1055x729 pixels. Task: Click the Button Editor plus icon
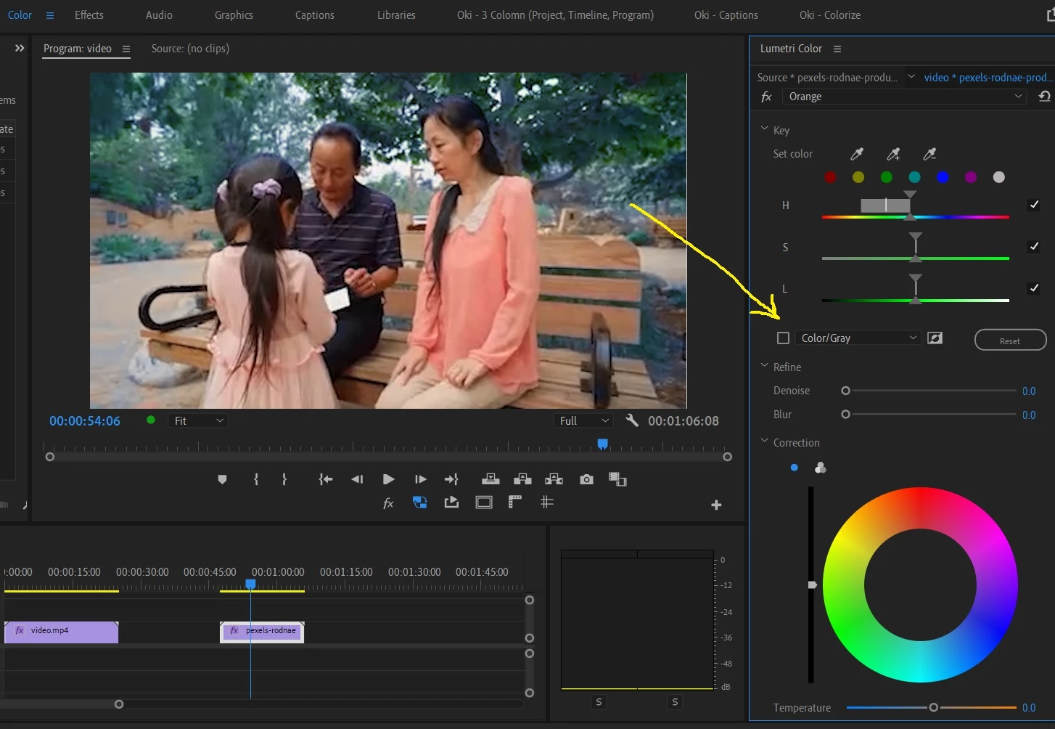(x=716, y=505)
